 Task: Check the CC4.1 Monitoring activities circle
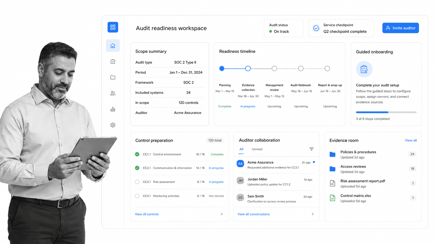tap(137, 196)
